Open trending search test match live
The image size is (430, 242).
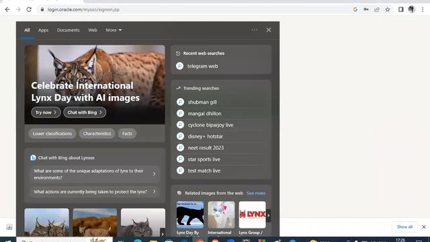(204, 171)
